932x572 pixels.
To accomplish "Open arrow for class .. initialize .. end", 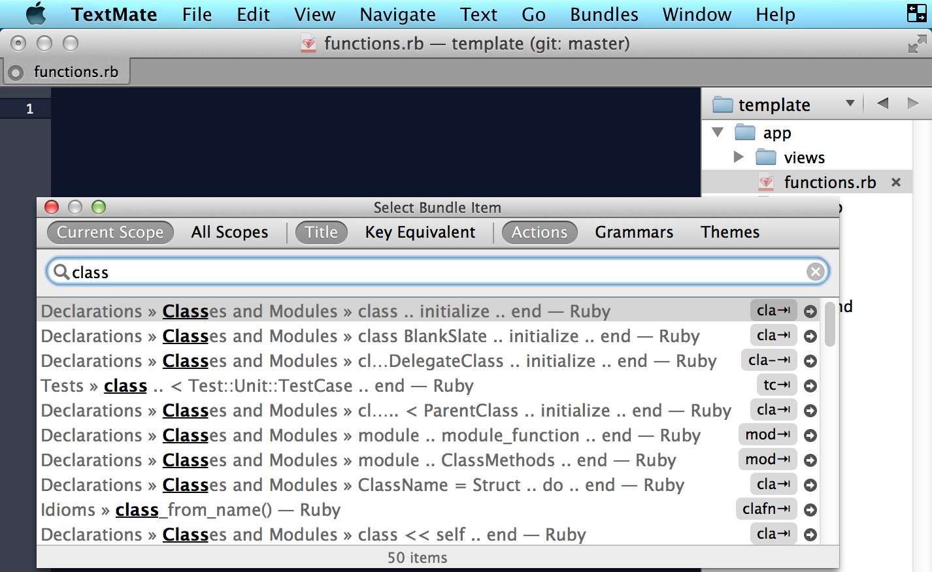I will (x=810, y=311).
